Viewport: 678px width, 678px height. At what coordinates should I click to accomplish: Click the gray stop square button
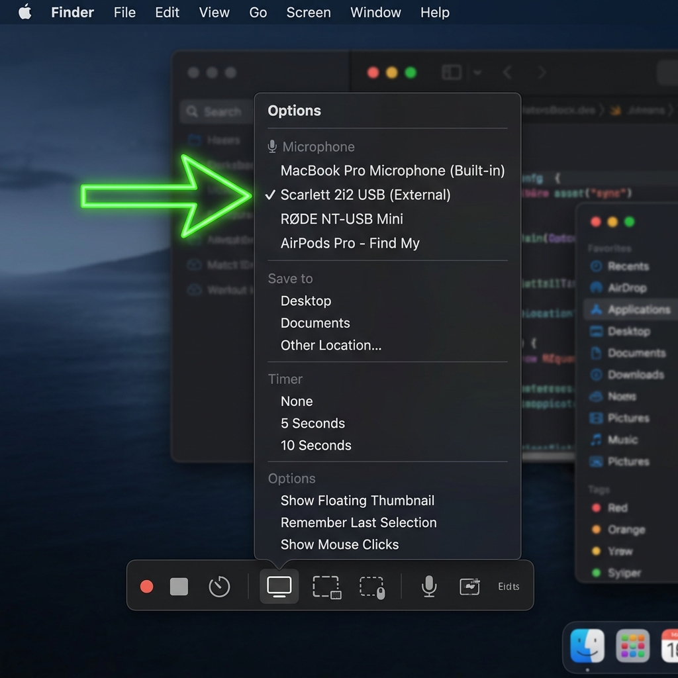[x=179, y=587]
